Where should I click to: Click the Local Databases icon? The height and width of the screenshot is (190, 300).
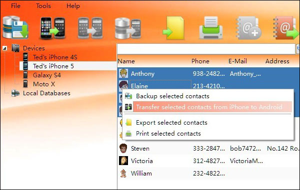[x=15, y=93]
